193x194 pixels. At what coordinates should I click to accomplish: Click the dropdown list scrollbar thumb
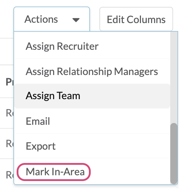tap(174, 154)
